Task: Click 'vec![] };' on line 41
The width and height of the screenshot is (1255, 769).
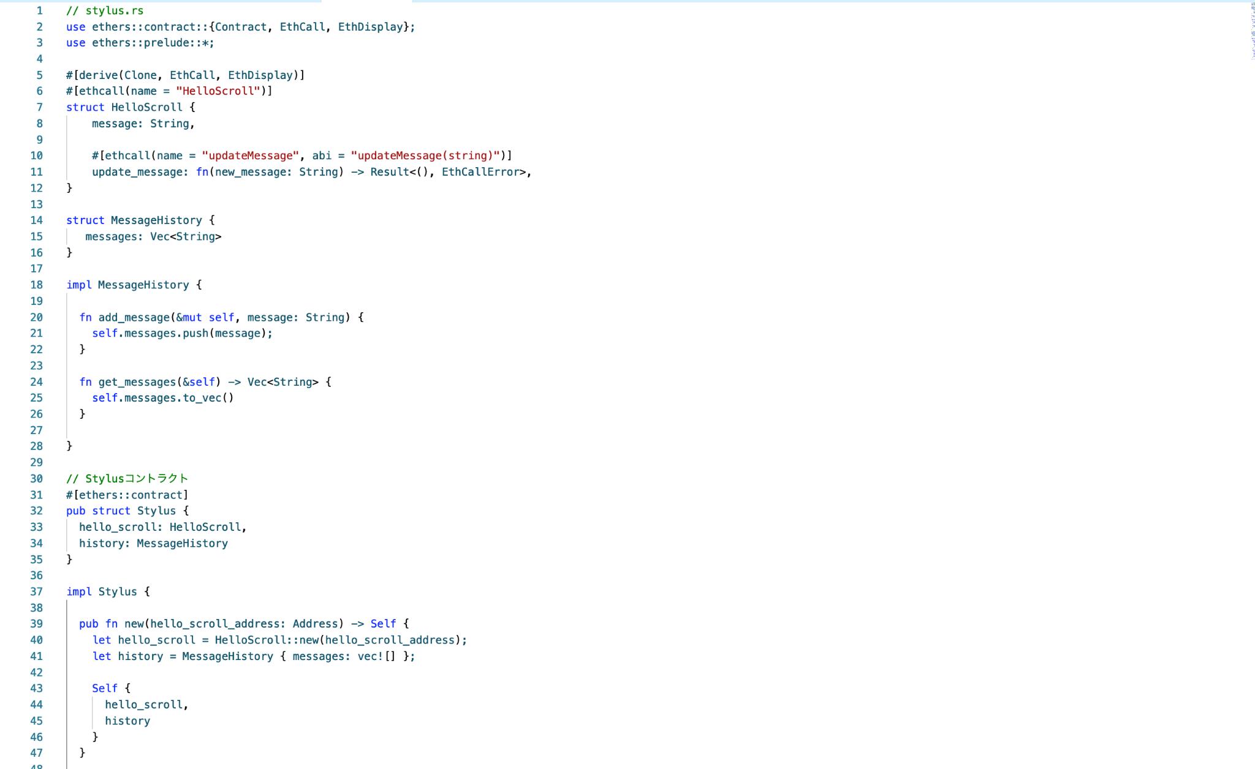Action: [x=386, y=656]
